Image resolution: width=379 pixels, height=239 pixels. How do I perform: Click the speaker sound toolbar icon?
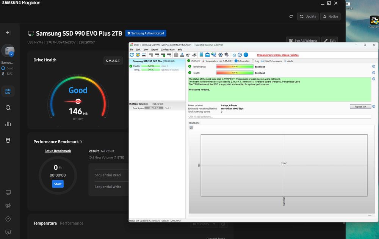[x=227, y=55]
